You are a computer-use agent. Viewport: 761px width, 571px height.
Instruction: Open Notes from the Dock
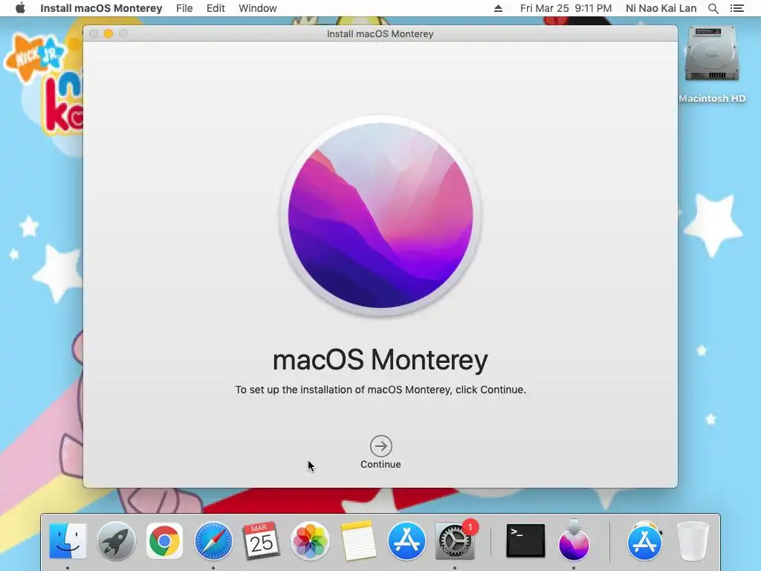click(358, 541)
